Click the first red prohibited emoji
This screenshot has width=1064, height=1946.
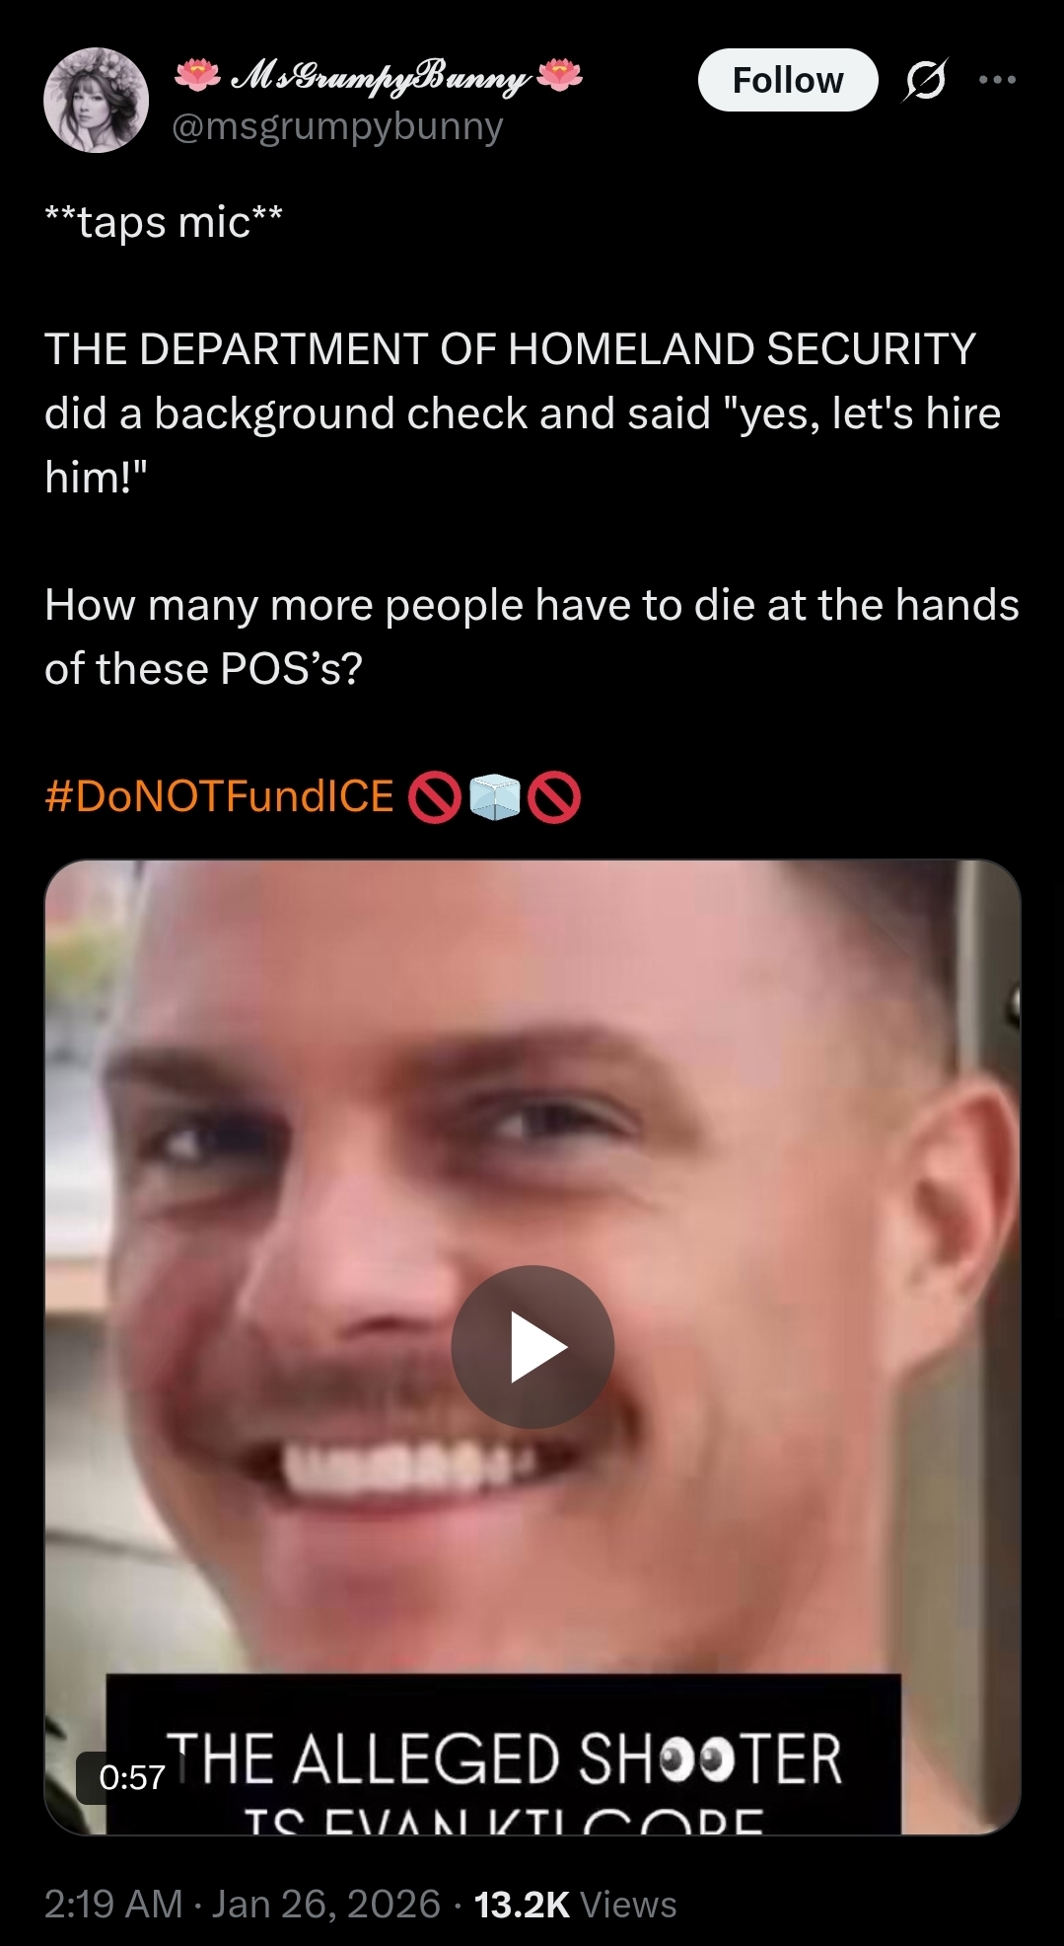click(x=435, y=797)
